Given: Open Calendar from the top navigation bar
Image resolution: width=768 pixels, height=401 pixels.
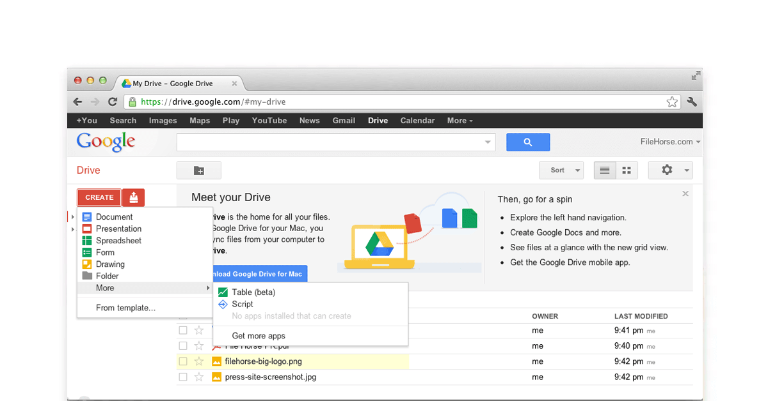Looking at the screenshot, I should 417,120.
